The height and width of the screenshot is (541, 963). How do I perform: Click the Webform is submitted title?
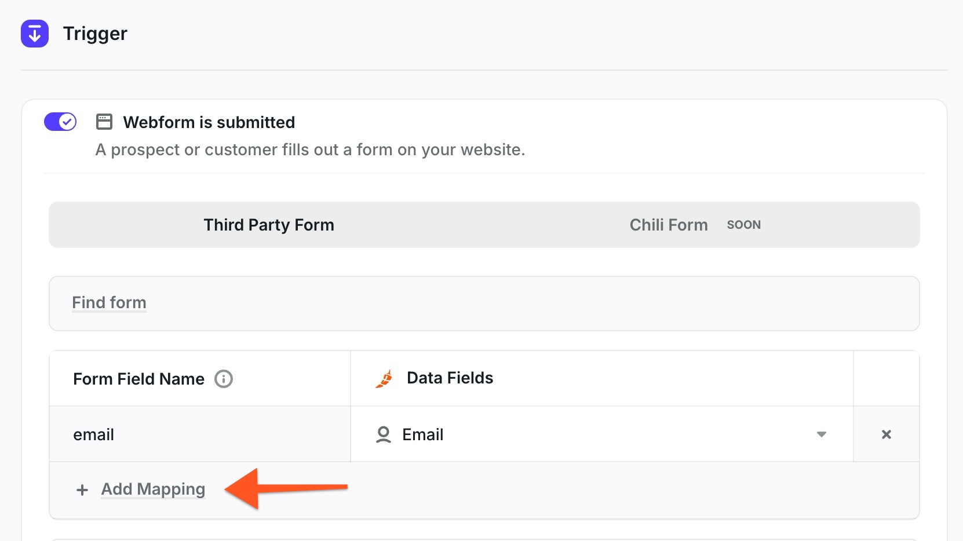209,122
